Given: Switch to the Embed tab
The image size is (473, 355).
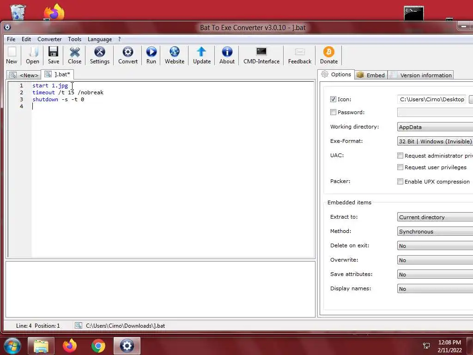Looking at the screenshot, I should pyautogui.click(x=371, y=75).
